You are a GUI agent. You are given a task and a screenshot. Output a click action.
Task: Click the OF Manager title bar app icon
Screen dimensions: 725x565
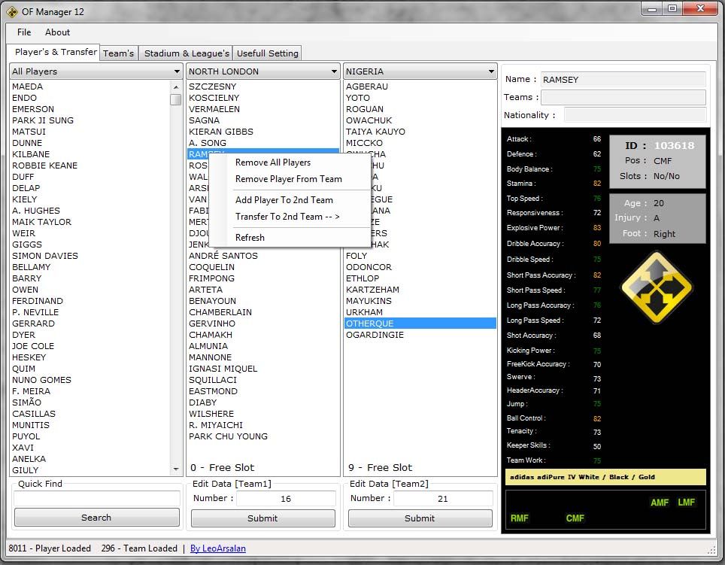coord(12,11)
